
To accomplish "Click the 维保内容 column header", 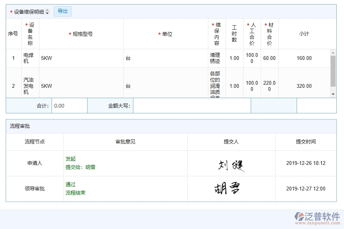I will point(216,33).
